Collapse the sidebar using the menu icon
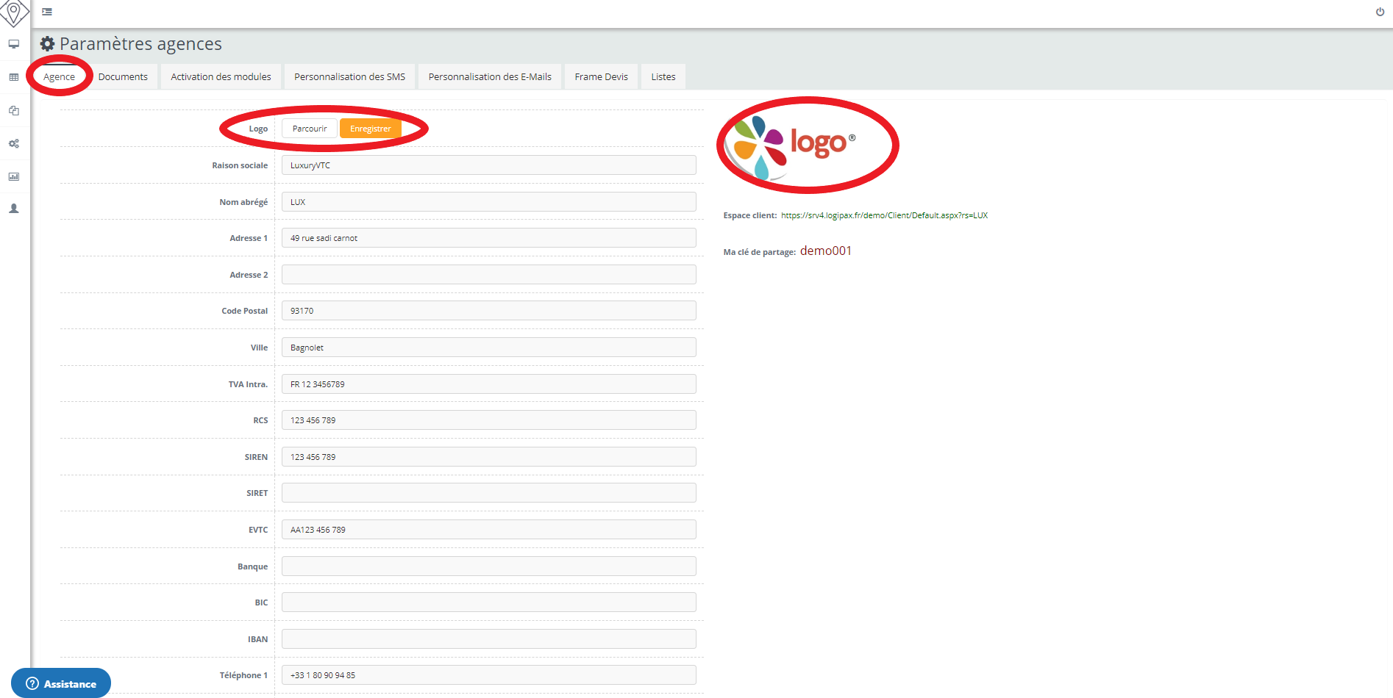The width and height of the screenshot is (1393, 698). [x=46, y=12]
